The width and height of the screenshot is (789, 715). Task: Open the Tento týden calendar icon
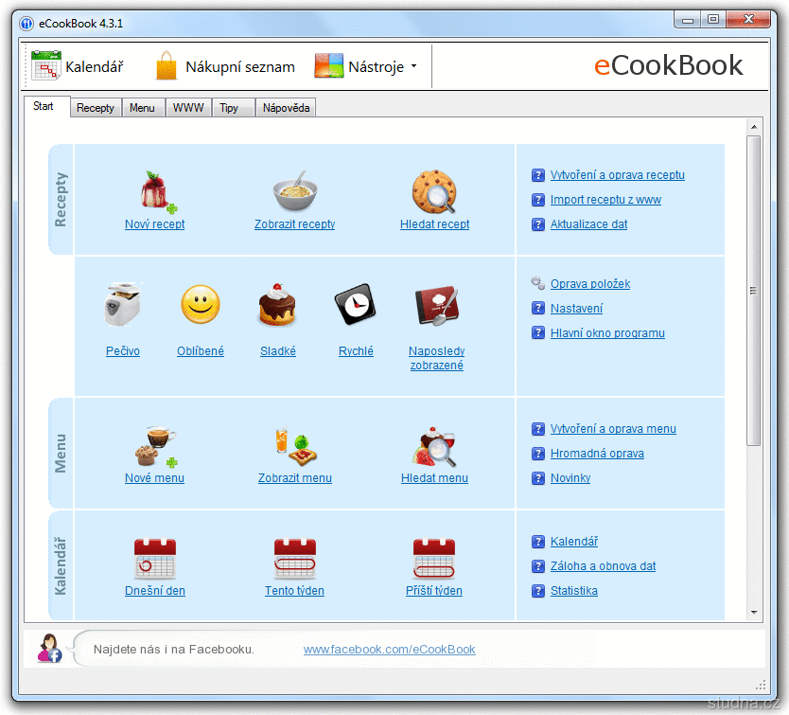295,559
